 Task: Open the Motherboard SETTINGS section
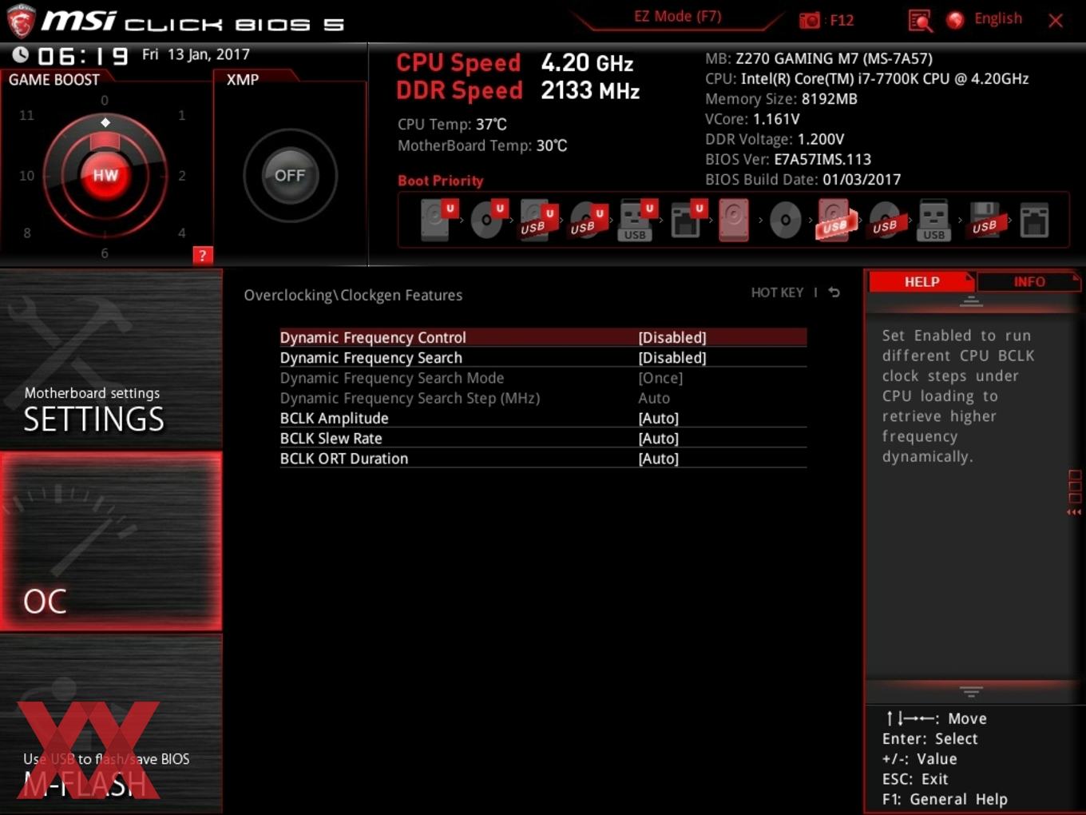[x=111, y=360]
